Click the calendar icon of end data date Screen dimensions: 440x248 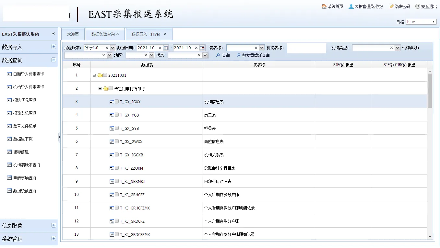tap(202, 48)
